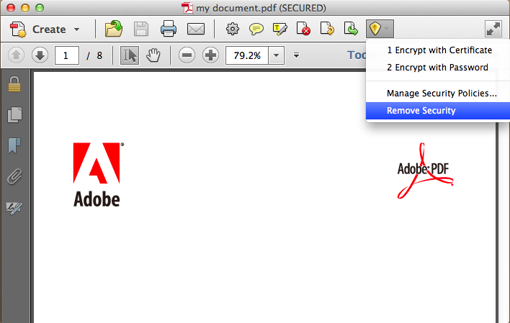Click the delete page icon

tap(303, 29)
